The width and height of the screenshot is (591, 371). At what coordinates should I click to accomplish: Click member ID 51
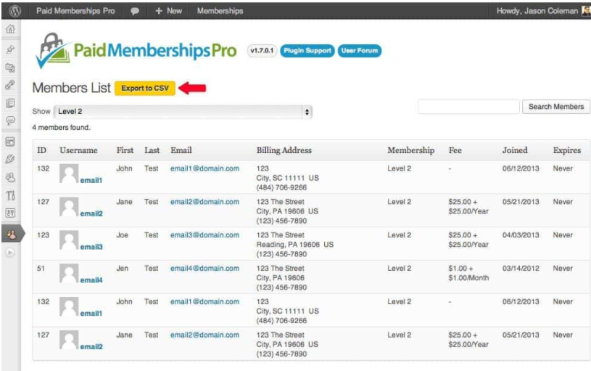click(41, 269)
